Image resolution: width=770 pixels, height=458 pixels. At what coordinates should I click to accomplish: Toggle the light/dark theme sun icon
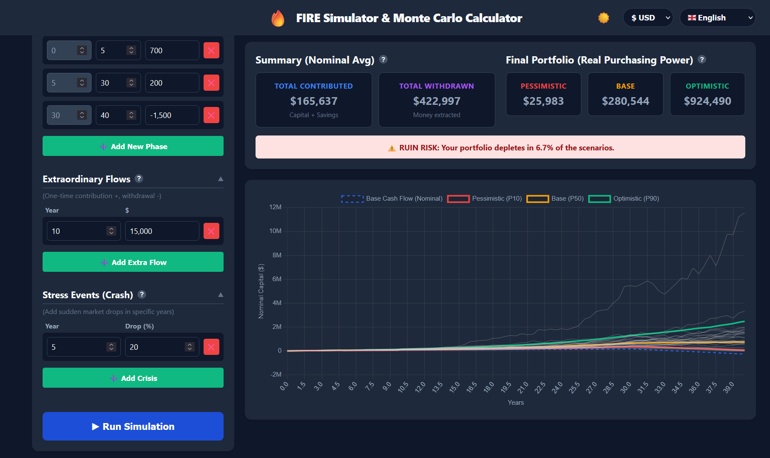(x=603, y=17)
